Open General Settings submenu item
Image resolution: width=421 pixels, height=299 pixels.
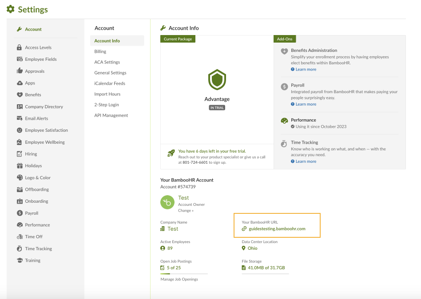110,73
